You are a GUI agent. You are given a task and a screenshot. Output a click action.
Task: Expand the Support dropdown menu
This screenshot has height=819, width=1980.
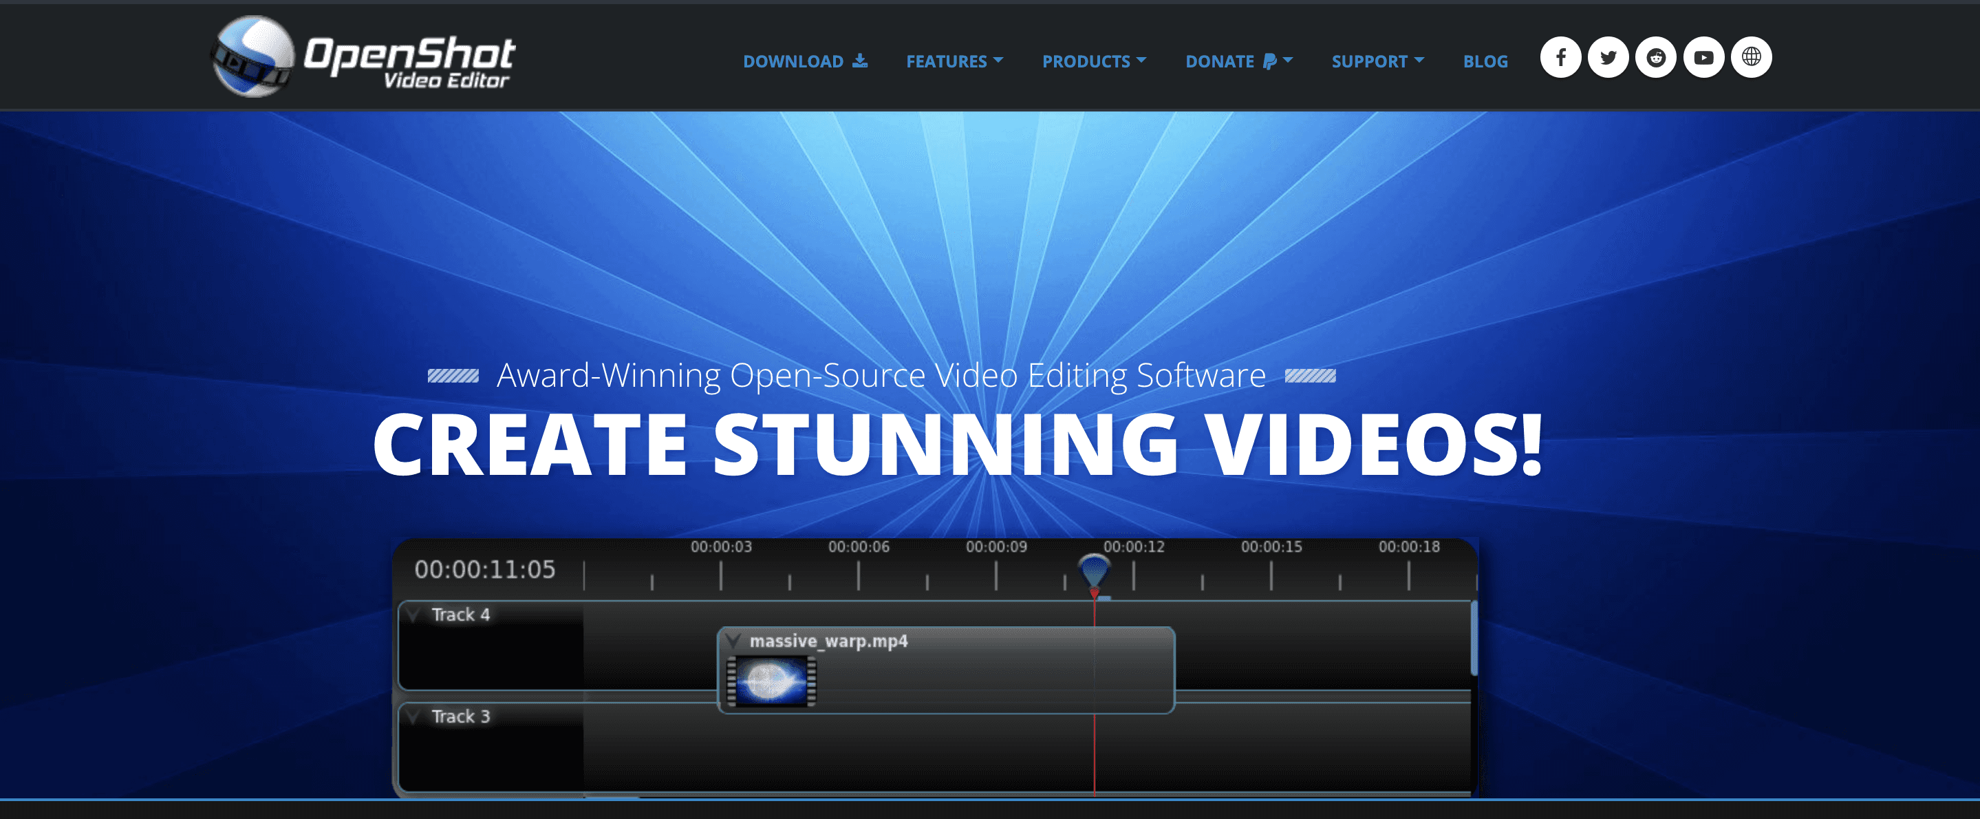click(x=1377, y=61)
